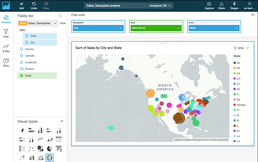Open the Share menu
Viewport: 258px width, 162px height.
[221, 6]
